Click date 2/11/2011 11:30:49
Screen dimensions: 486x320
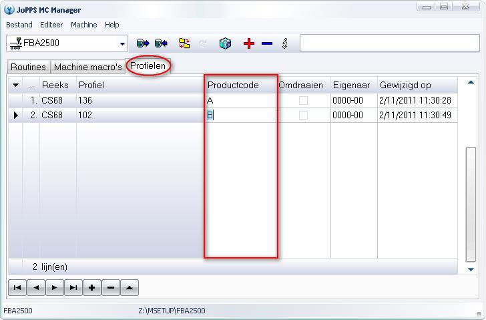(x=417, y=116)
